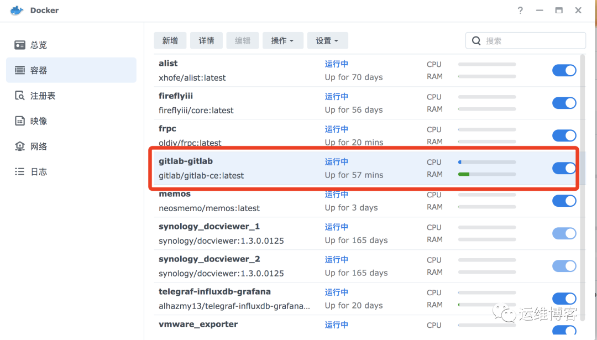The height and width of the screenshot is (340, 597).
Task: Select the vmware_exporter container name
Action: (198, 325)
